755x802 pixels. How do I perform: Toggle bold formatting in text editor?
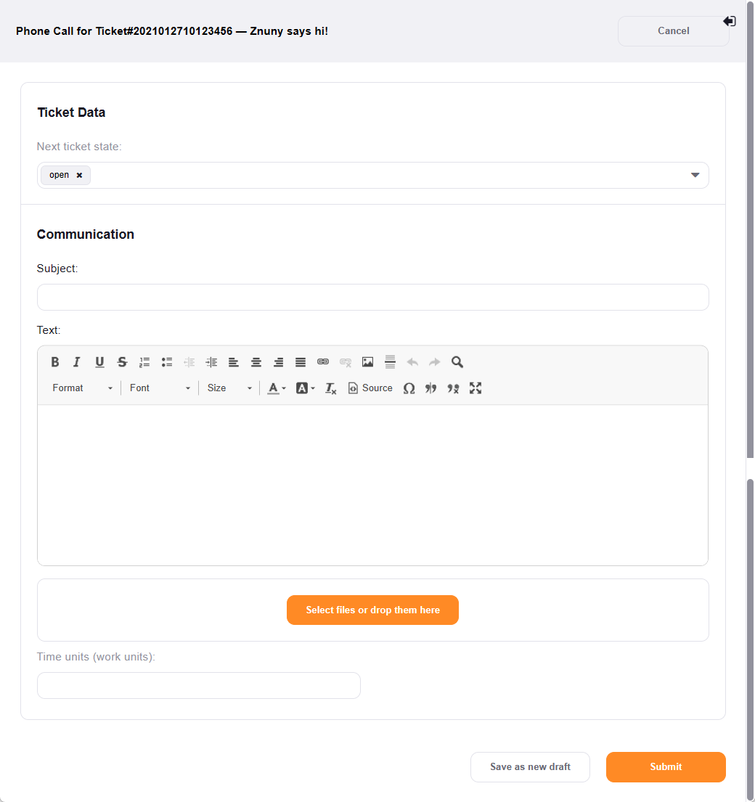[x=55, y=362]
